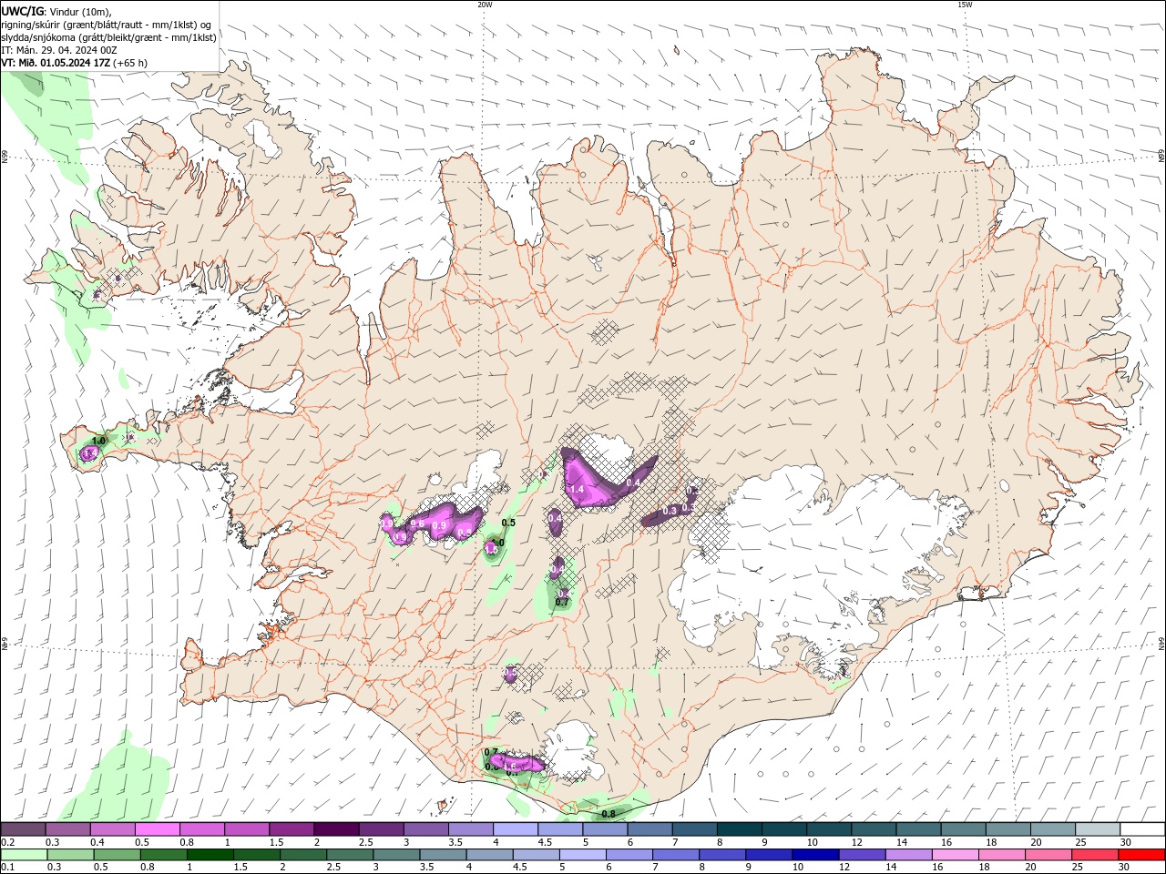Click the '15W' longitude label at map top
Screen dimensions: 1166x874
[965, 5]
